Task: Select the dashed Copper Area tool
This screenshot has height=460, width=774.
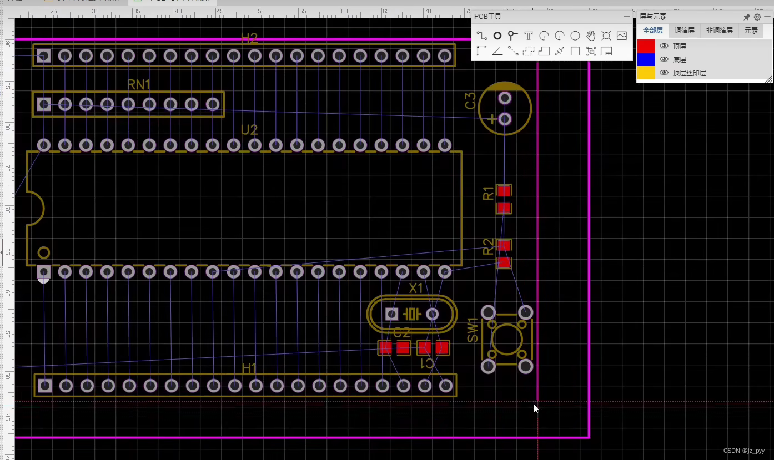Action: pos(529,51)
